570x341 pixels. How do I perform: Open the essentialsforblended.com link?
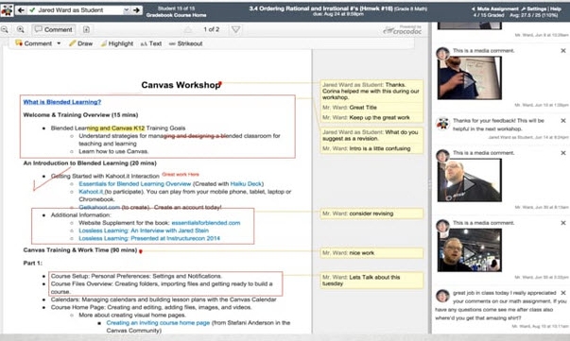point(206,223)
